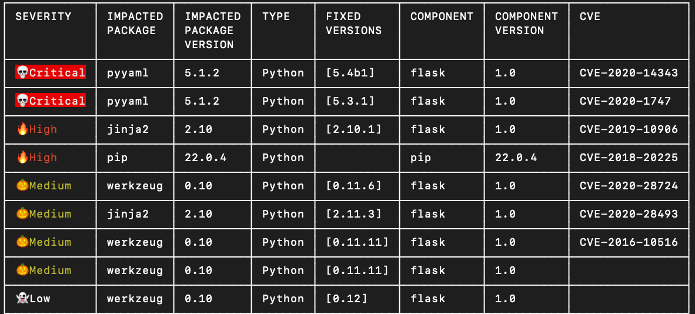The width and height of the screenshot is (695, 314).
Task: Click 22.0.4 in the Component Version column
Action: 516,157
